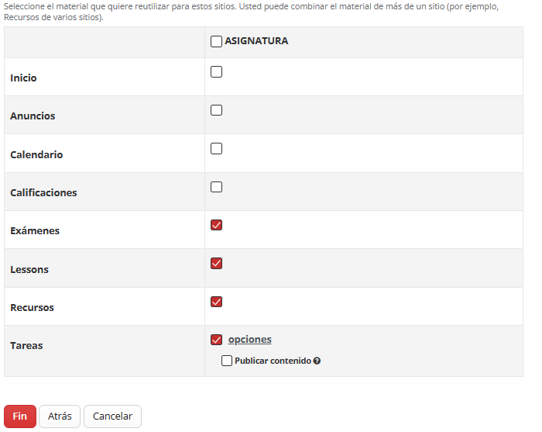Enable the Inicio checkbox
Screen dimensions: 542x432
pos(216,72)
